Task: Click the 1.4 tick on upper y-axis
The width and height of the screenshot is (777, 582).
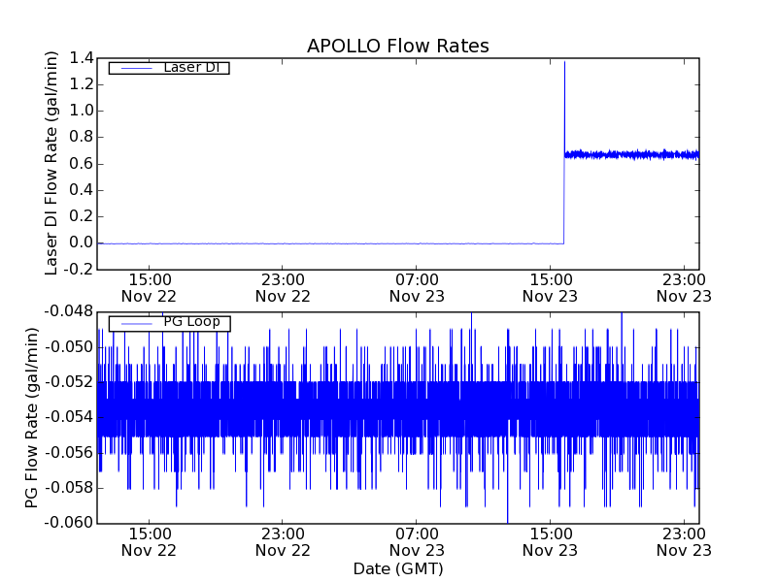Action: [x=81, y=58]
